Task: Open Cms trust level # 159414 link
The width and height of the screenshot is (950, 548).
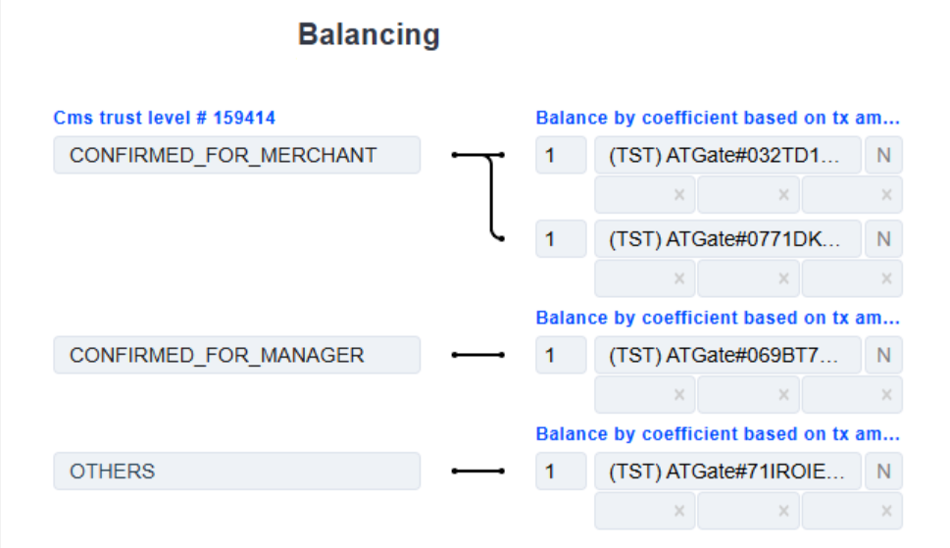Action: pos(164,118)
